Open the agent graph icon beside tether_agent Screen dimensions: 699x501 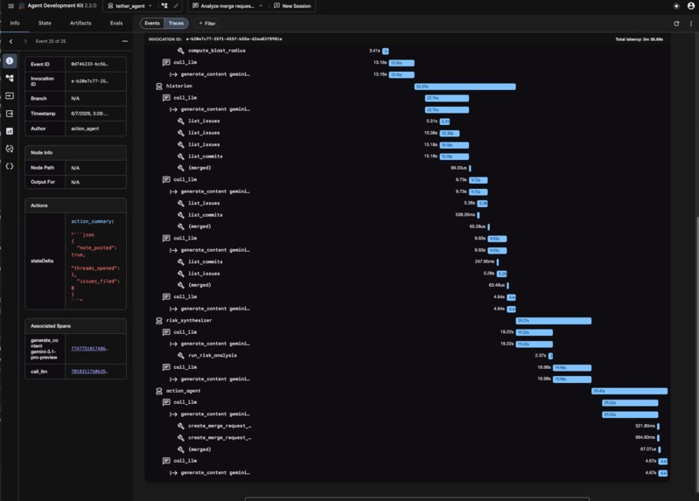(x=164, y=6)
